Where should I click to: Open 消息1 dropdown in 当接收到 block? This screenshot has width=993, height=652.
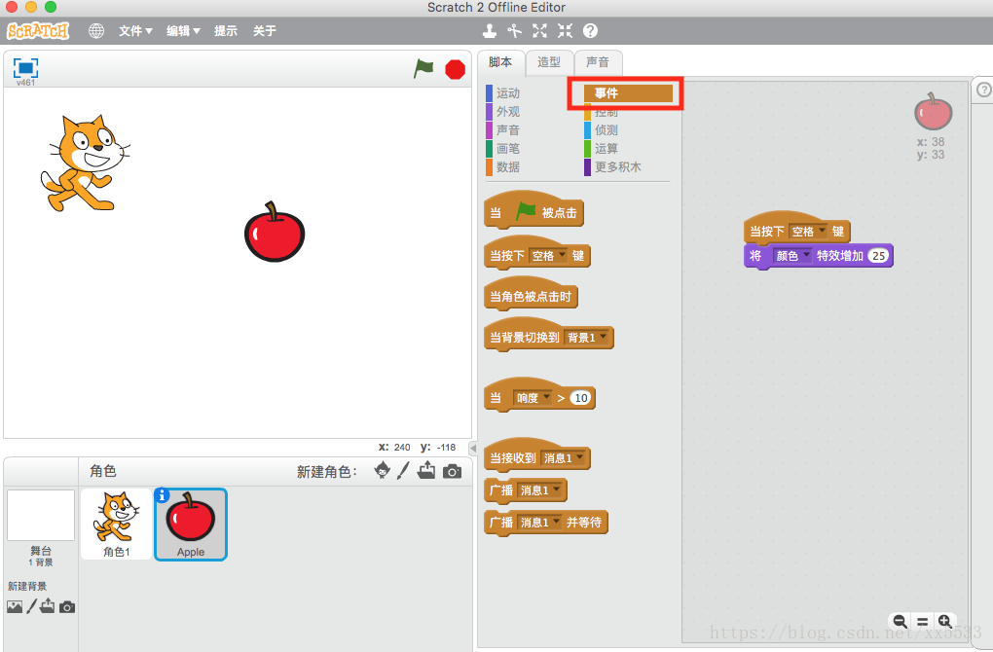click(x=563, y=457)
